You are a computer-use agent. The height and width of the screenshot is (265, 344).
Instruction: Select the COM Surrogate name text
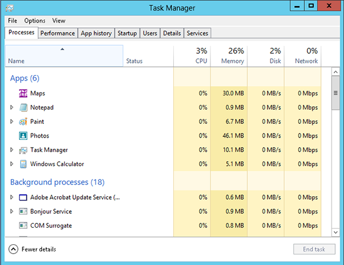pyautogui.click(x=51, y=225)
